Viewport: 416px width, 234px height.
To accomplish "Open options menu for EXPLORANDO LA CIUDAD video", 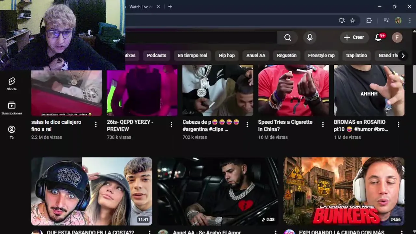I will (402, 232).
